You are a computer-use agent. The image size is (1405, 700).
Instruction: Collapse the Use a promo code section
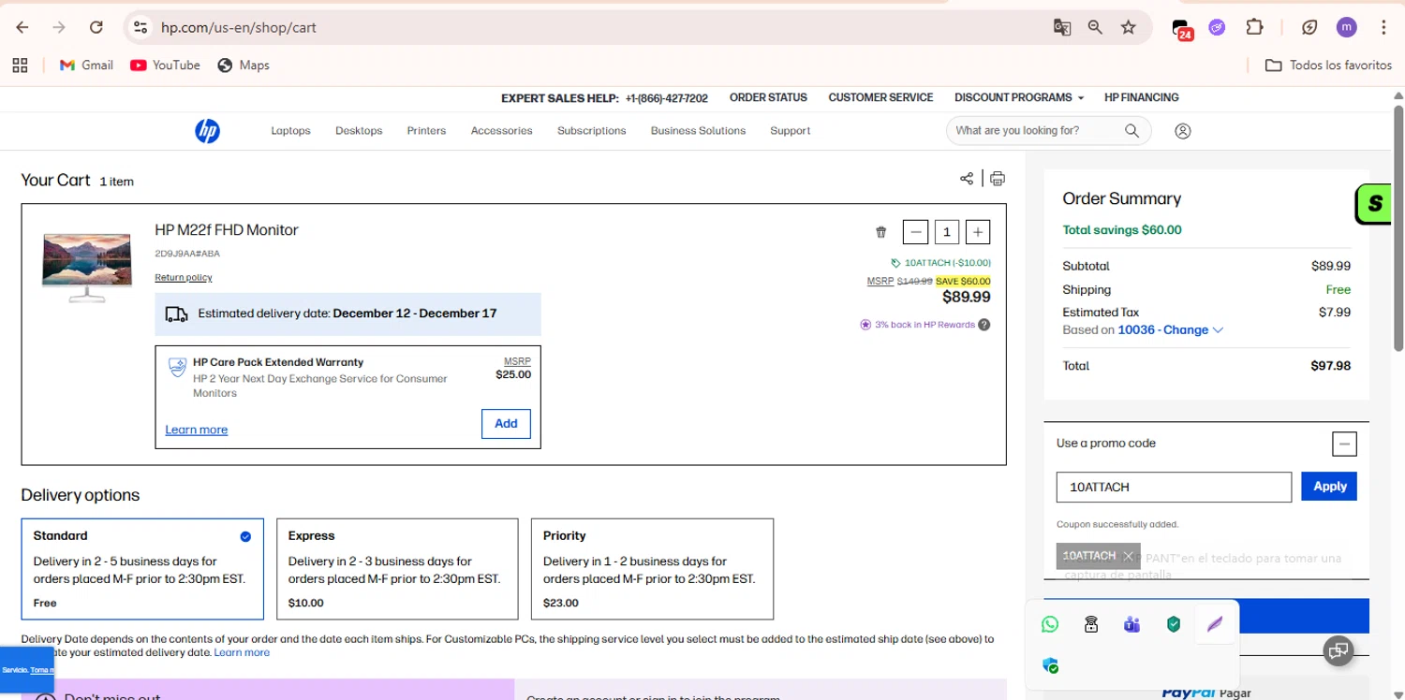(x=1344, y=444)
